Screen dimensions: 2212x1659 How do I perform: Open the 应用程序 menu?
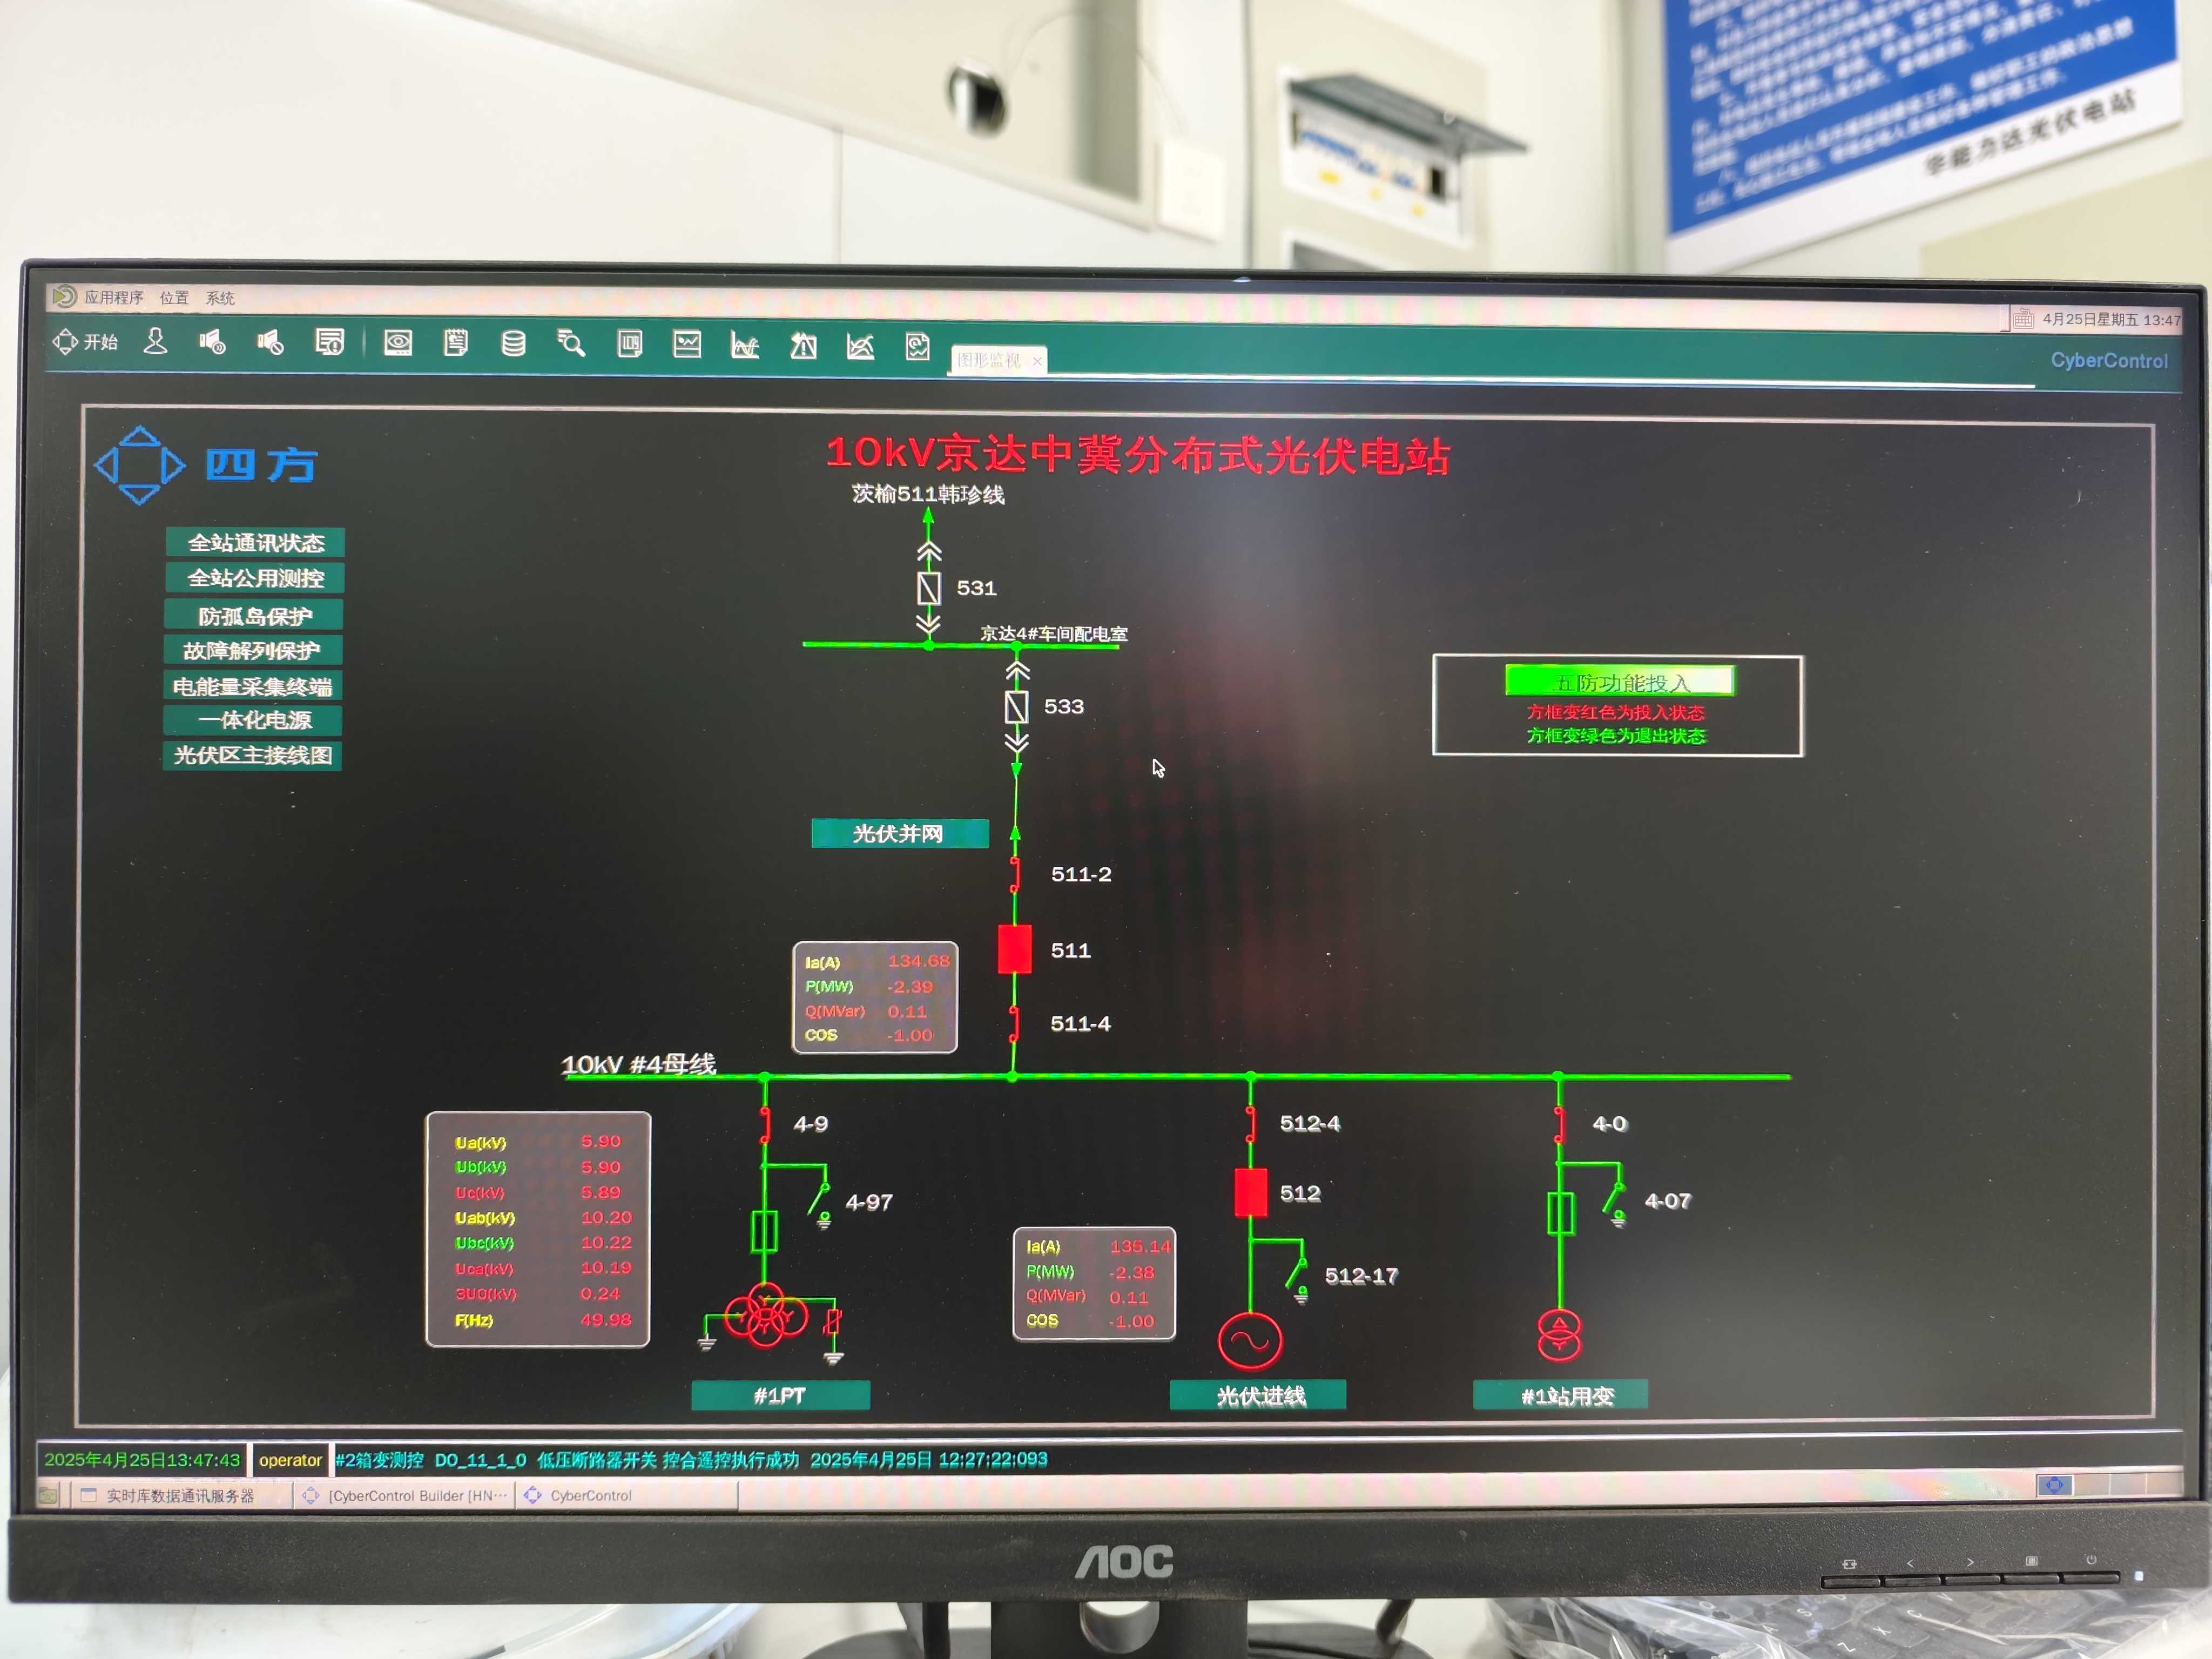[113, 297]
